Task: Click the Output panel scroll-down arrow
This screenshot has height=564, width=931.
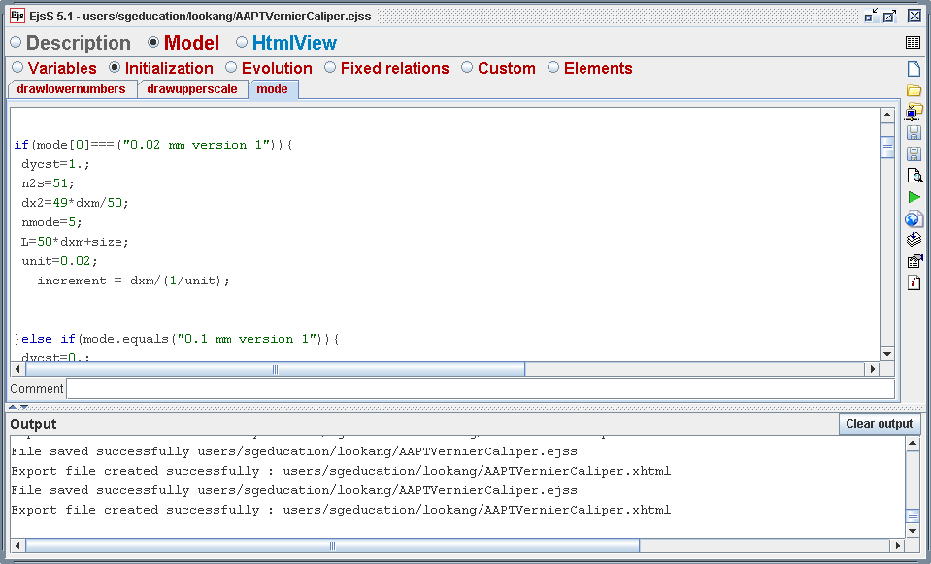Action: coord(913,530)
